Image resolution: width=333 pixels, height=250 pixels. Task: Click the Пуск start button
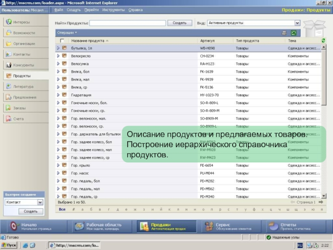(9, 245)
